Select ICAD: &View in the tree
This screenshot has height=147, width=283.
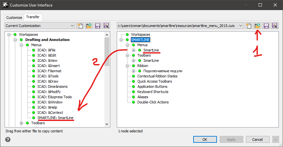[47, 60]
